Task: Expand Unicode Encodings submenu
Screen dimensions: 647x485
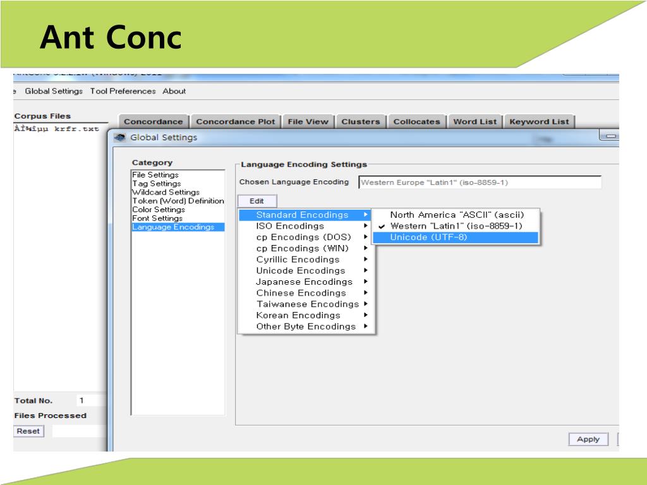Action: pyautogui.click(x=305, y=270)
